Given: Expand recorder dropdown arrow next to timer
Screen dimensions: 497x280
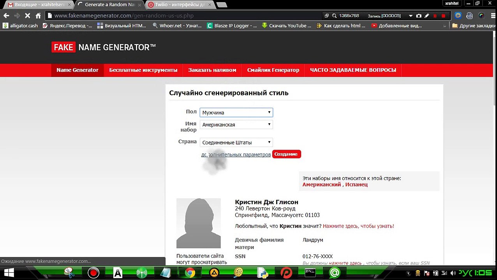Looking at the screenshot, I should 410,16.
